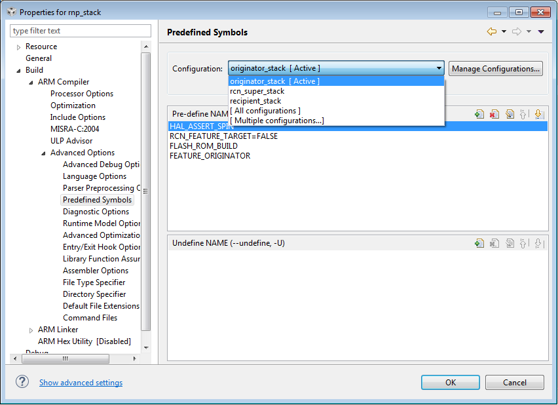The image size is (558, 405).
Task: Open the help icon at bottom left
Action: 22,382
